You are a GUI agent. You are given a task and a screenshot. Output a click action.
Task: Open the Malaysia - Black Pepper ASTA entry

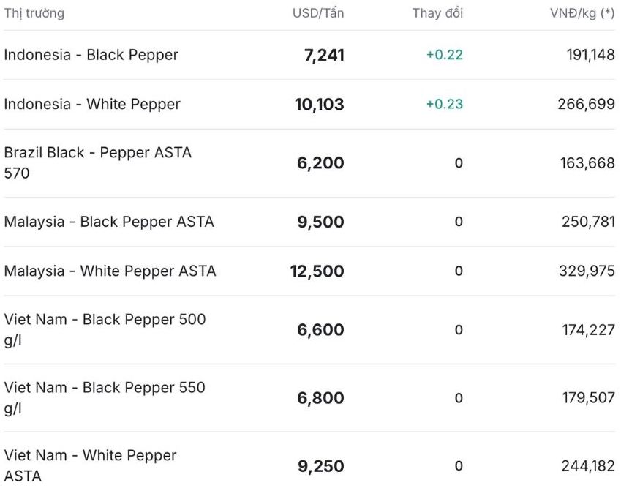click(x=109, y=222)
